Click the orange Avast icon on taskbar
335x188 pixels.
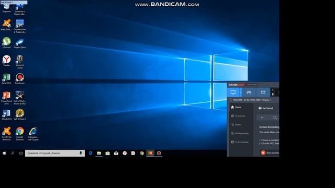point(150,153)
